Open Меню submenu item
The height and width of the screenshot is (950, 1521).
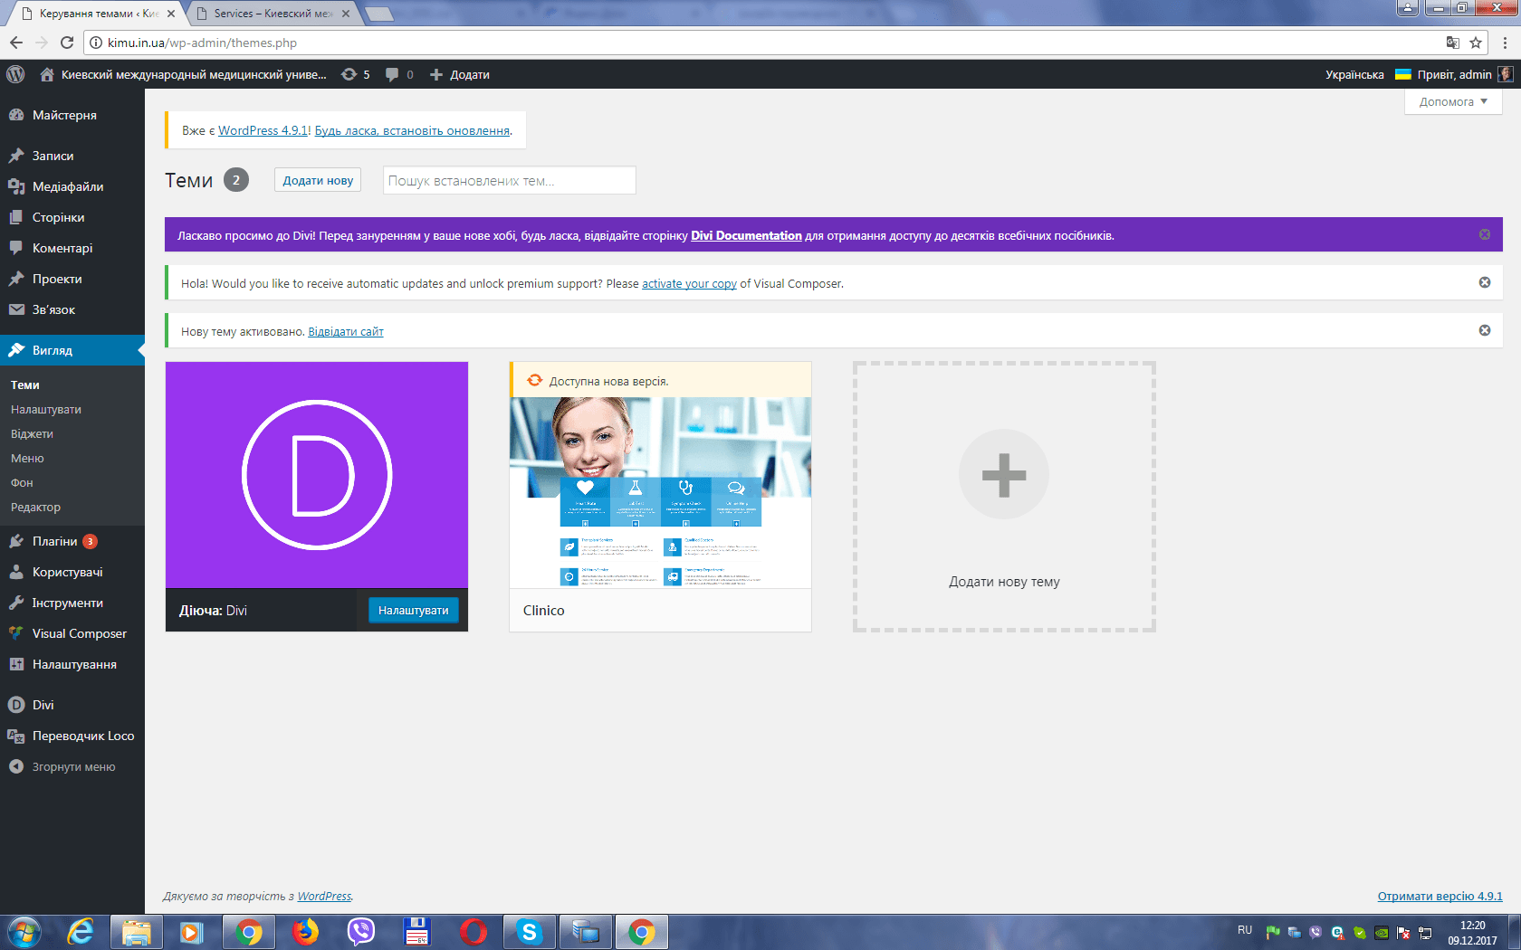click(x=27, y=458)
